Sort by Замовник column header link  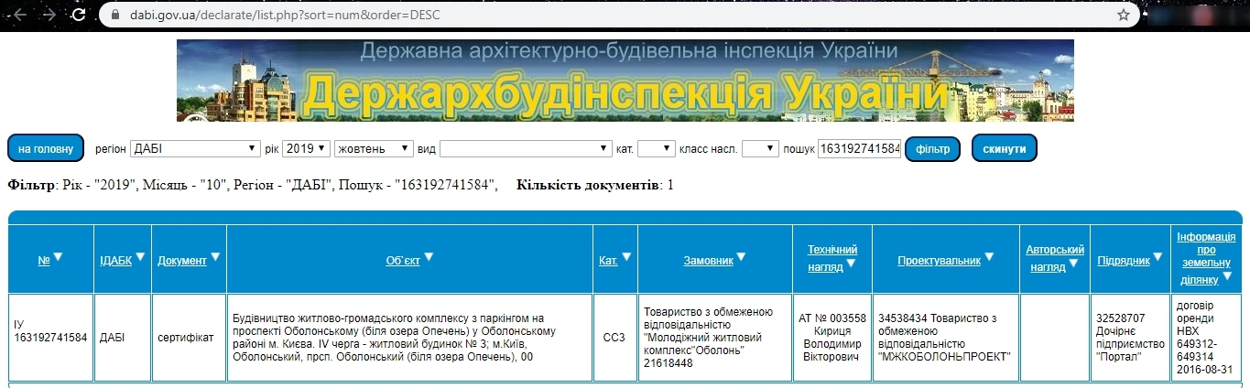click(709, 261)
